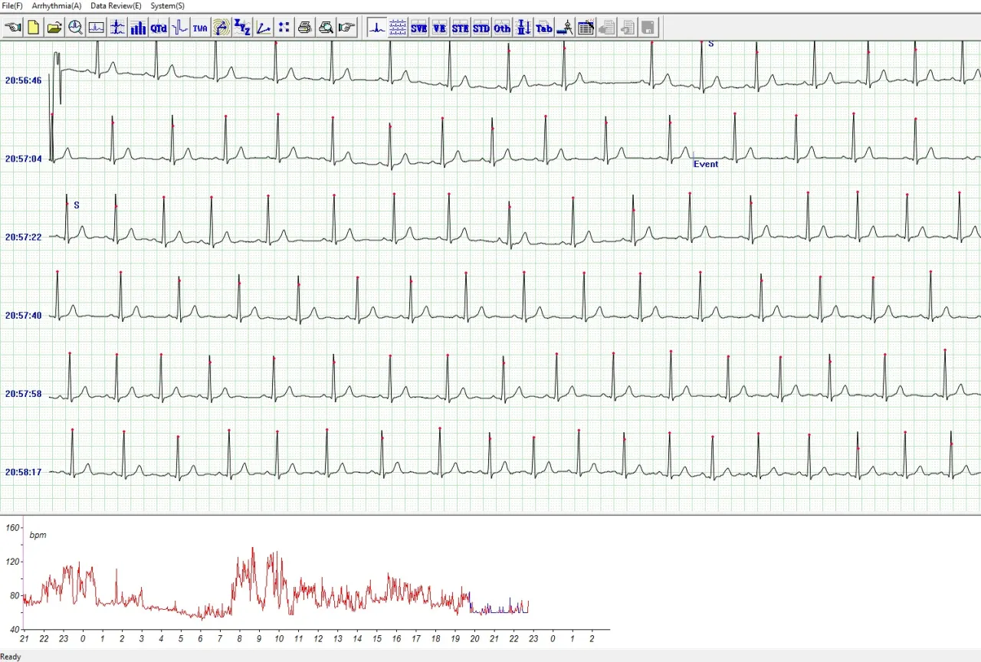Open the File menu
Image resolution: width=981 pixels, height=662 pixels.
point(12,5)
